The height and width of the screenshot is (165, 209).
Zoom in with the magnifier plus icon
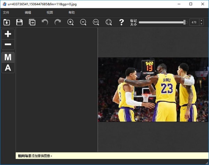click(70, 22)
